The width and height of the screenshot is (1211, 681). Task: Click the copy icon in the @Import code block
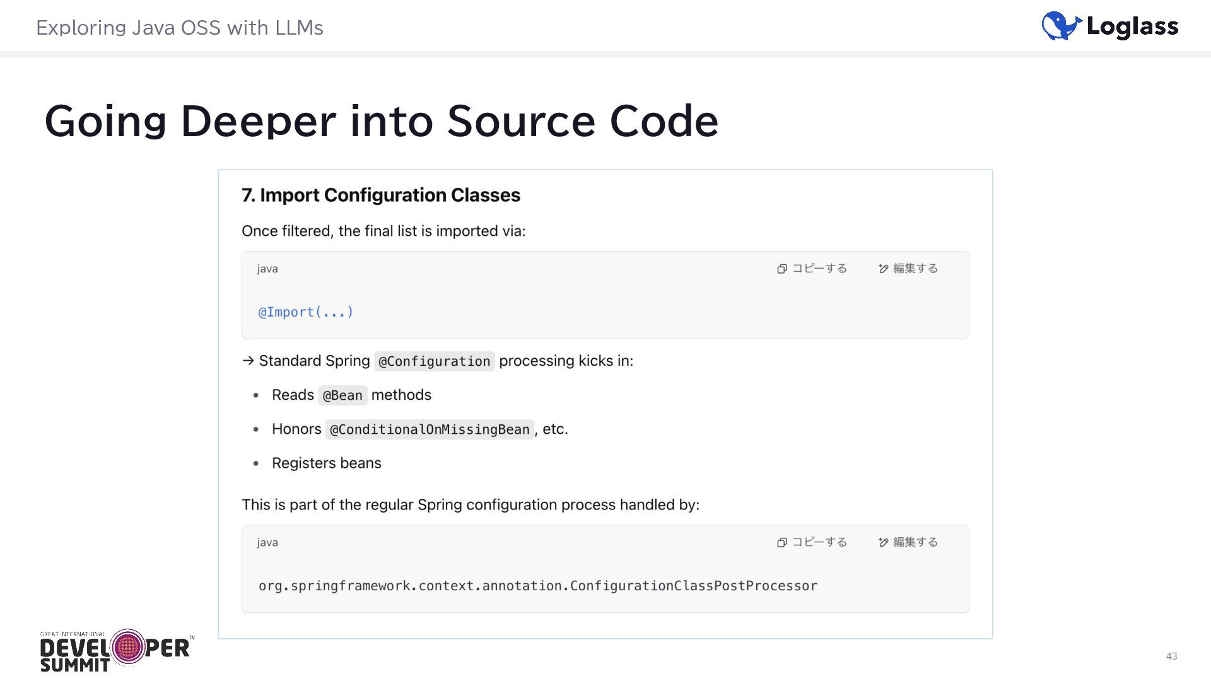pyautogui.click(x=782, y=269)
